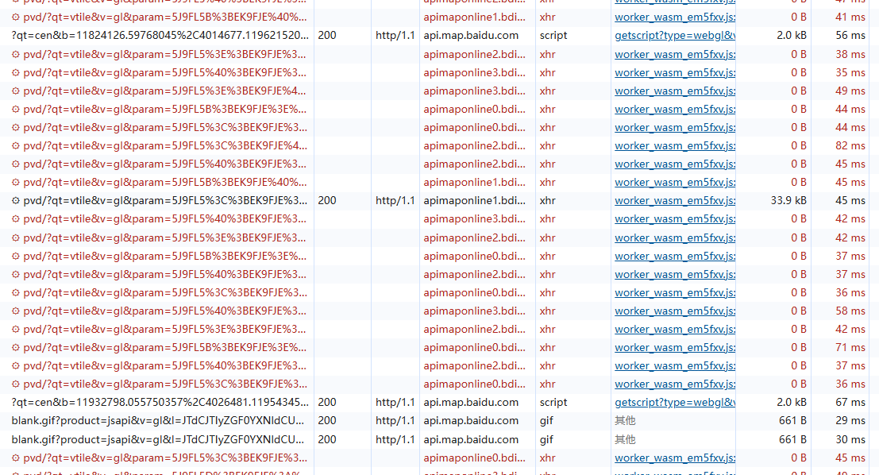Click the error icon on the 41 ms row
Image resolution: width=879 pixels, height=475 pixels.
click(x=16, y=17)
